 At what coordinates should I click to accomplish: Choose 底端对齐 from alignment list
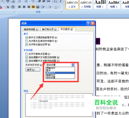tap(60, 75)
